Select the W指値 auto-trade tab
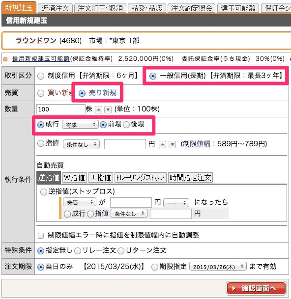291x299 pixels. [75, 178]
